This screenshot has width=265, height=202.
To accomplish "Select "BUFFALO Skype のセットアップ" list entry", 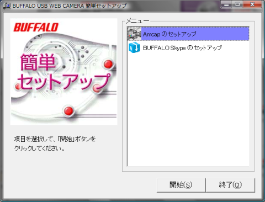I will 188,47.
